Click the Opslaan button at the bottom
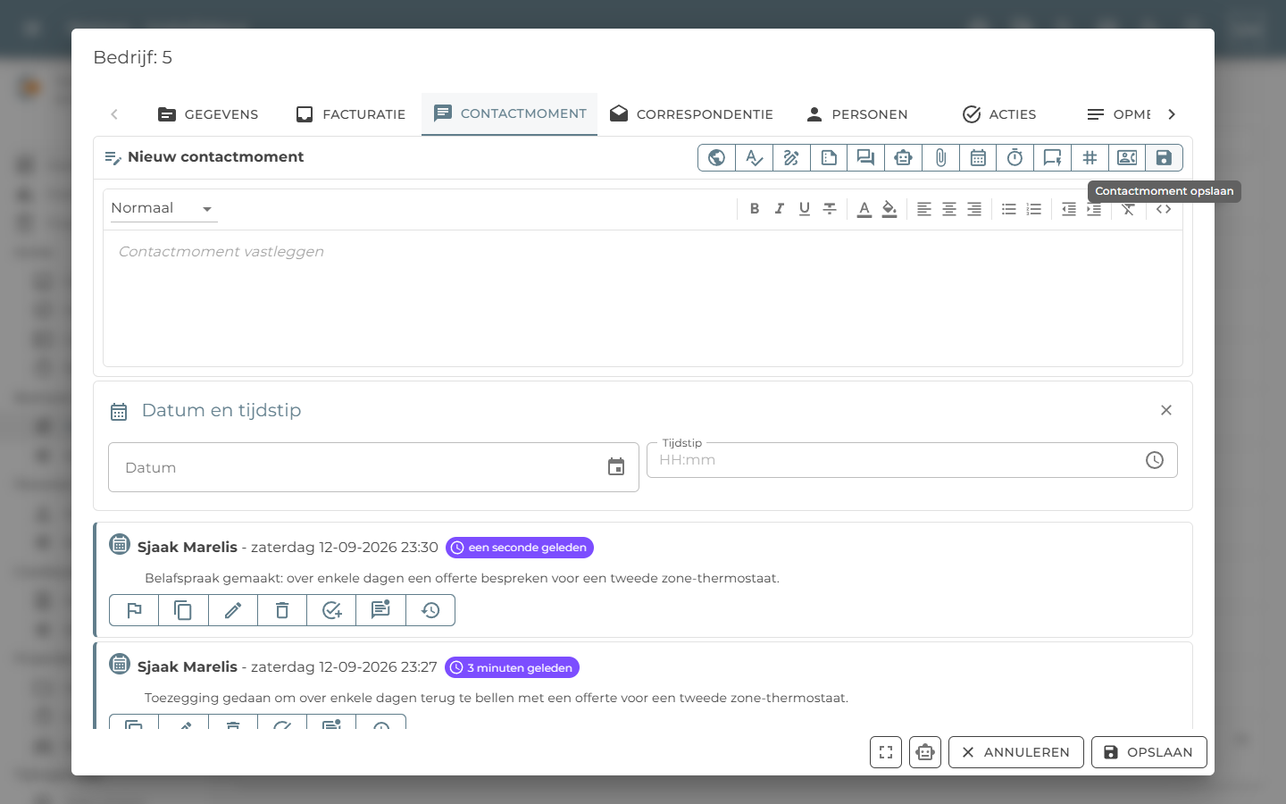This screenshot has width=1286, height=804. tap(1149, 752)
